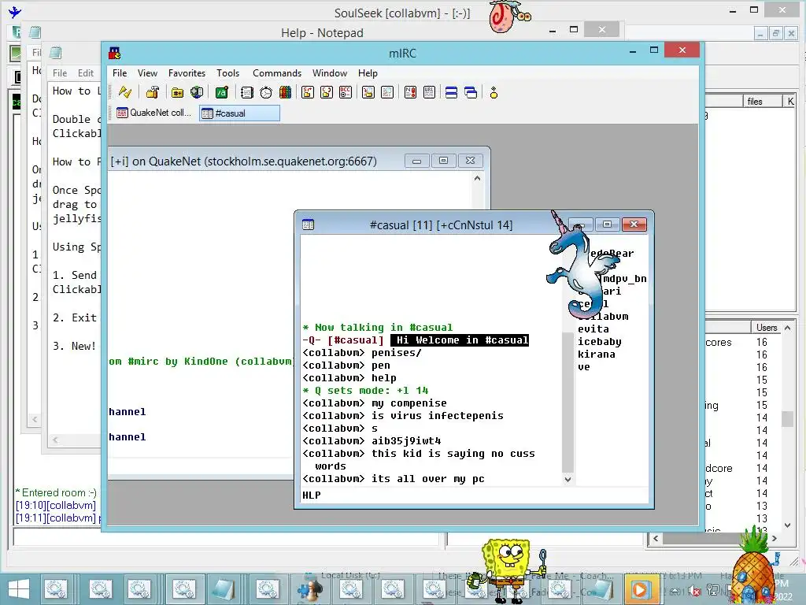The image size is (806, 605).
Task: Open the mIRC Favorites menu
Action: pos(187,73)
